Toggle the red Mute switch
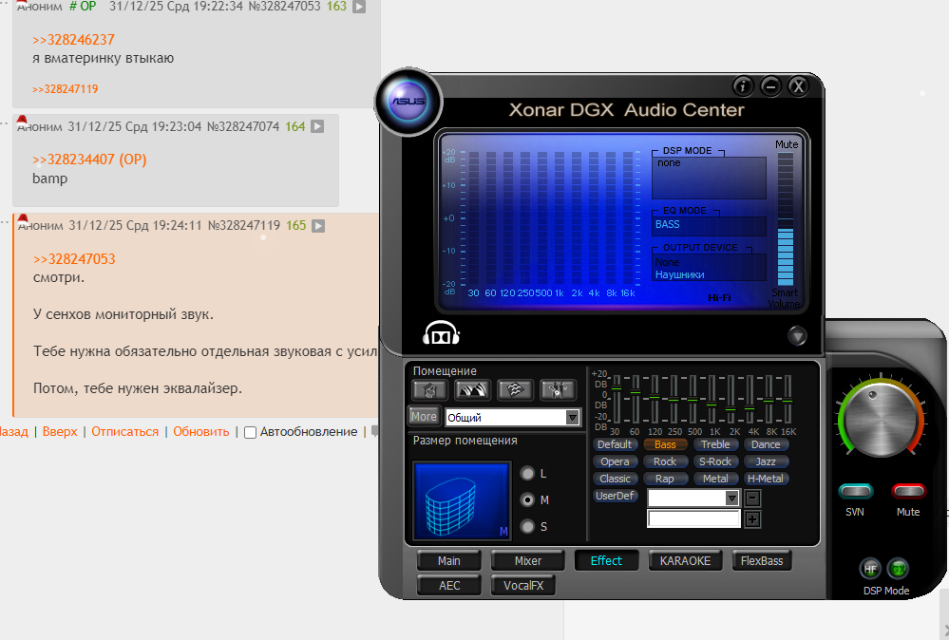 pos(908,491)
